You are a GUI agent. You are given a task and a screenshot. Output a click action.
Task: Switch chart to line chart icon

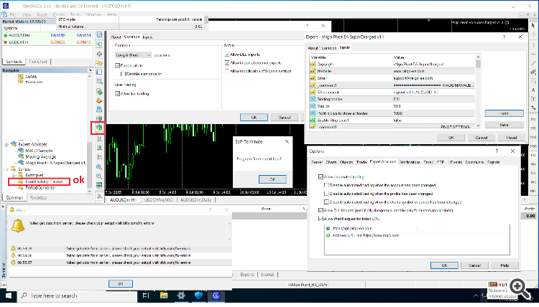point(99,157)
